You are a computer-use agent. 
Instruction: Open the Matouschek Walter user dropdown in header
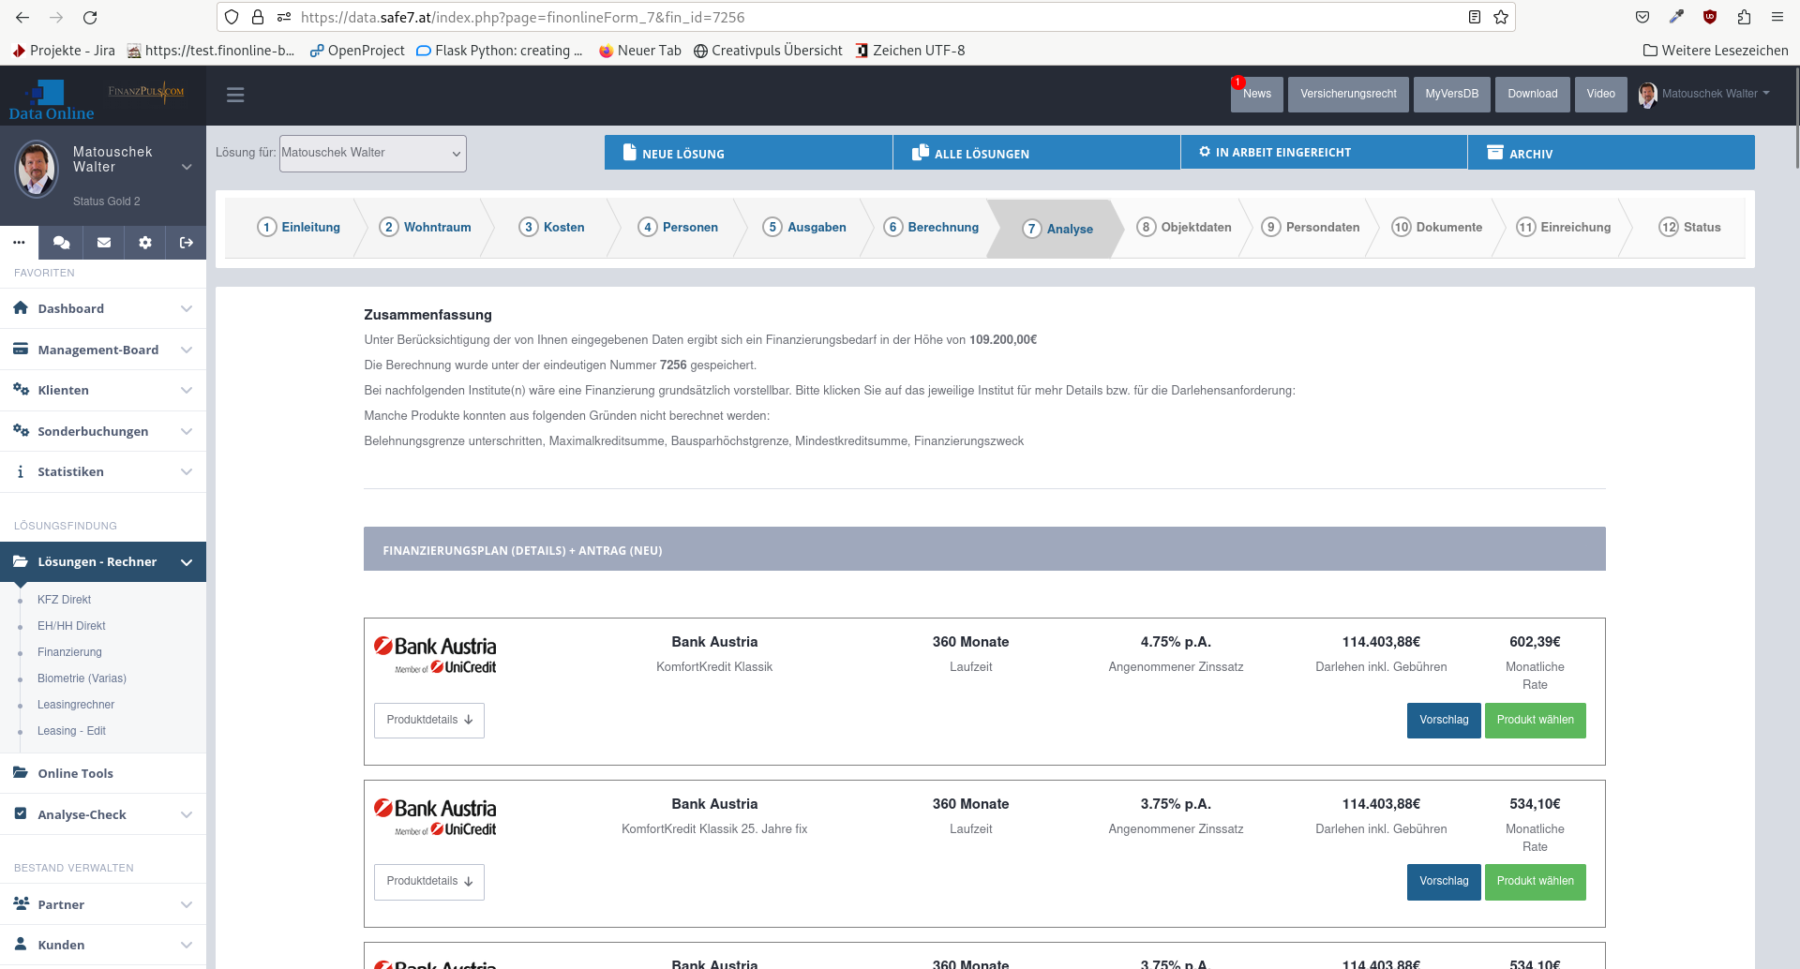click(1704, 94)
